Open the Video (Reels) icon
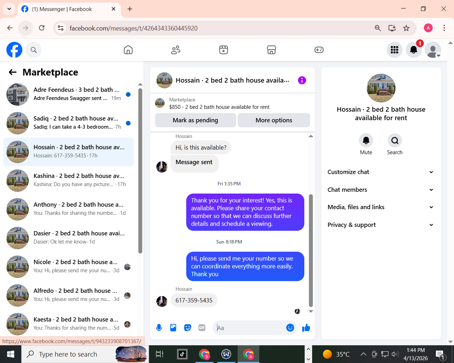The width and height of the screenshot is (454, 363). (x=223, y=50)
